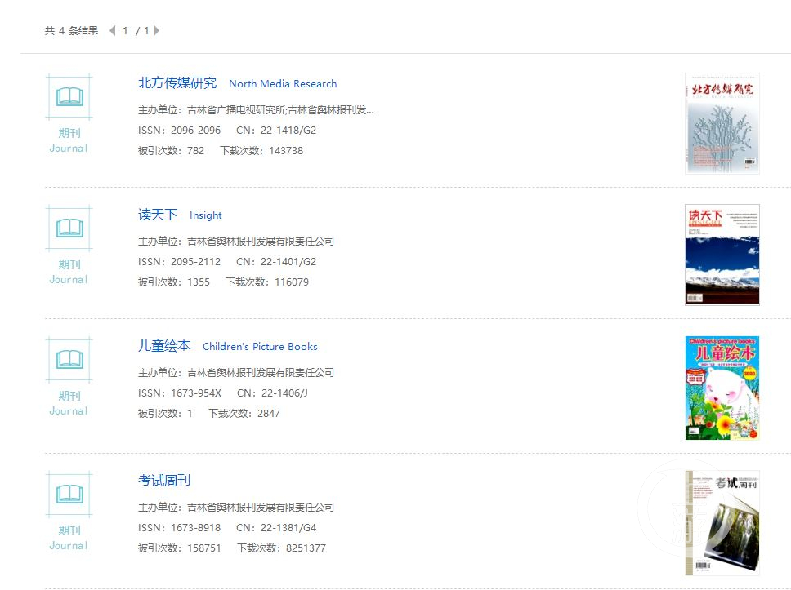Select the text CN: 22-1418/G2
791x590 pixels.
tap(276, 131)
